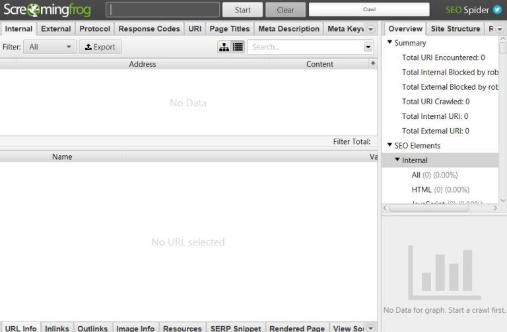Switch to the Overview tab

(x=405, y=29)
